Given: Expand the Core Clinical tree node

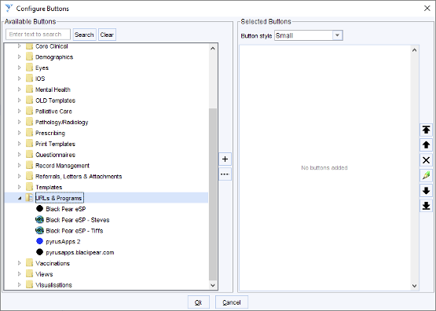Looking at the screenshot, I should [x=19, y=46].
